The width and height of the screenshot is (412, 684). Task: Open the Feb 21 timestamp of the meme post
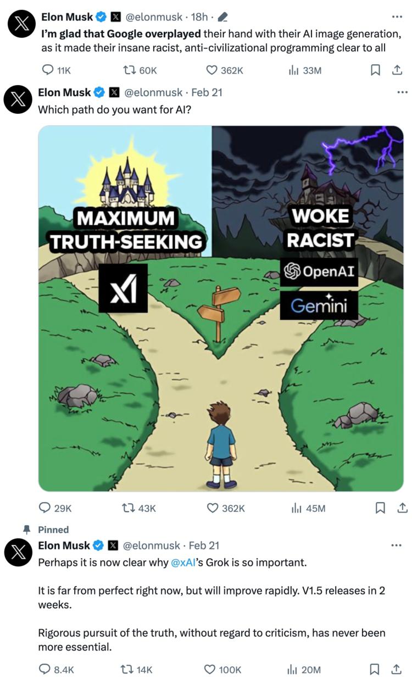pyautogui.click(x=207, y=92)
